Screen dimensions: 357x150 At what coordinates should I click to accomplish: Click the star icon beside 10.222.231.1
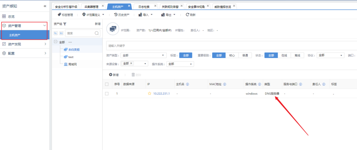pyautogui.click(x=149, y=94)
